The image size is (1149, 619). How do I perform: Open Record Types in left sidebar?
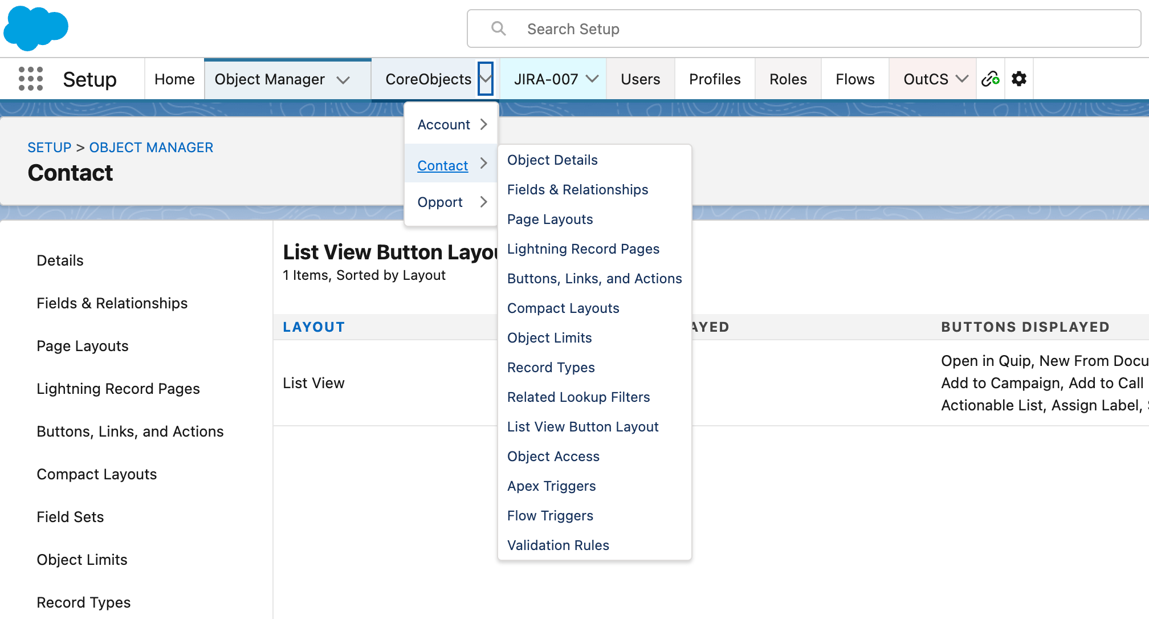(x=83, y=602)
